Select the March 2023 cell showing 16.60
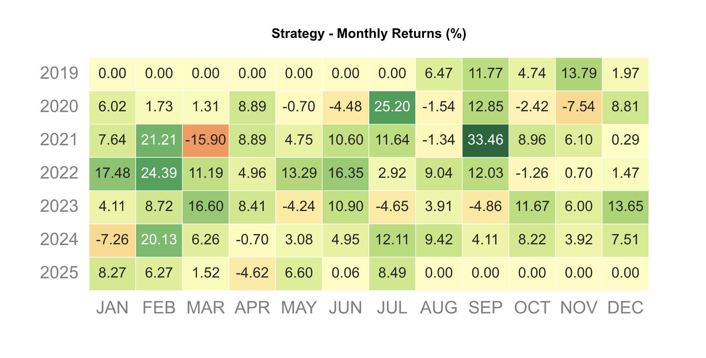This screenshot has width=706, height=358. (x=206, y=207)
